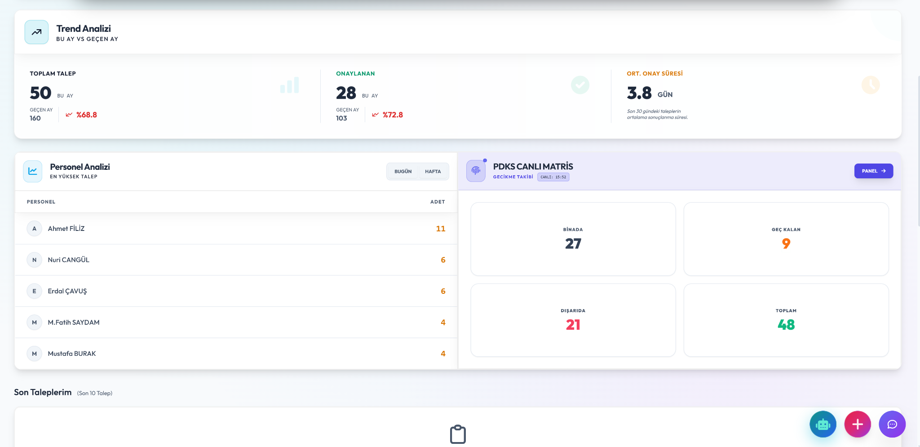Click the Trend Analizi arrow icon
Viewport: 920px width, 447px height.
pos(36,32)
